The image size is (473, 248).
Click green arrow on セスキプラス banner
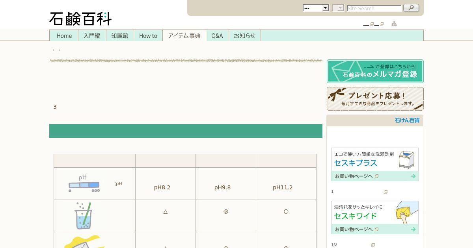tap(413, 176)
